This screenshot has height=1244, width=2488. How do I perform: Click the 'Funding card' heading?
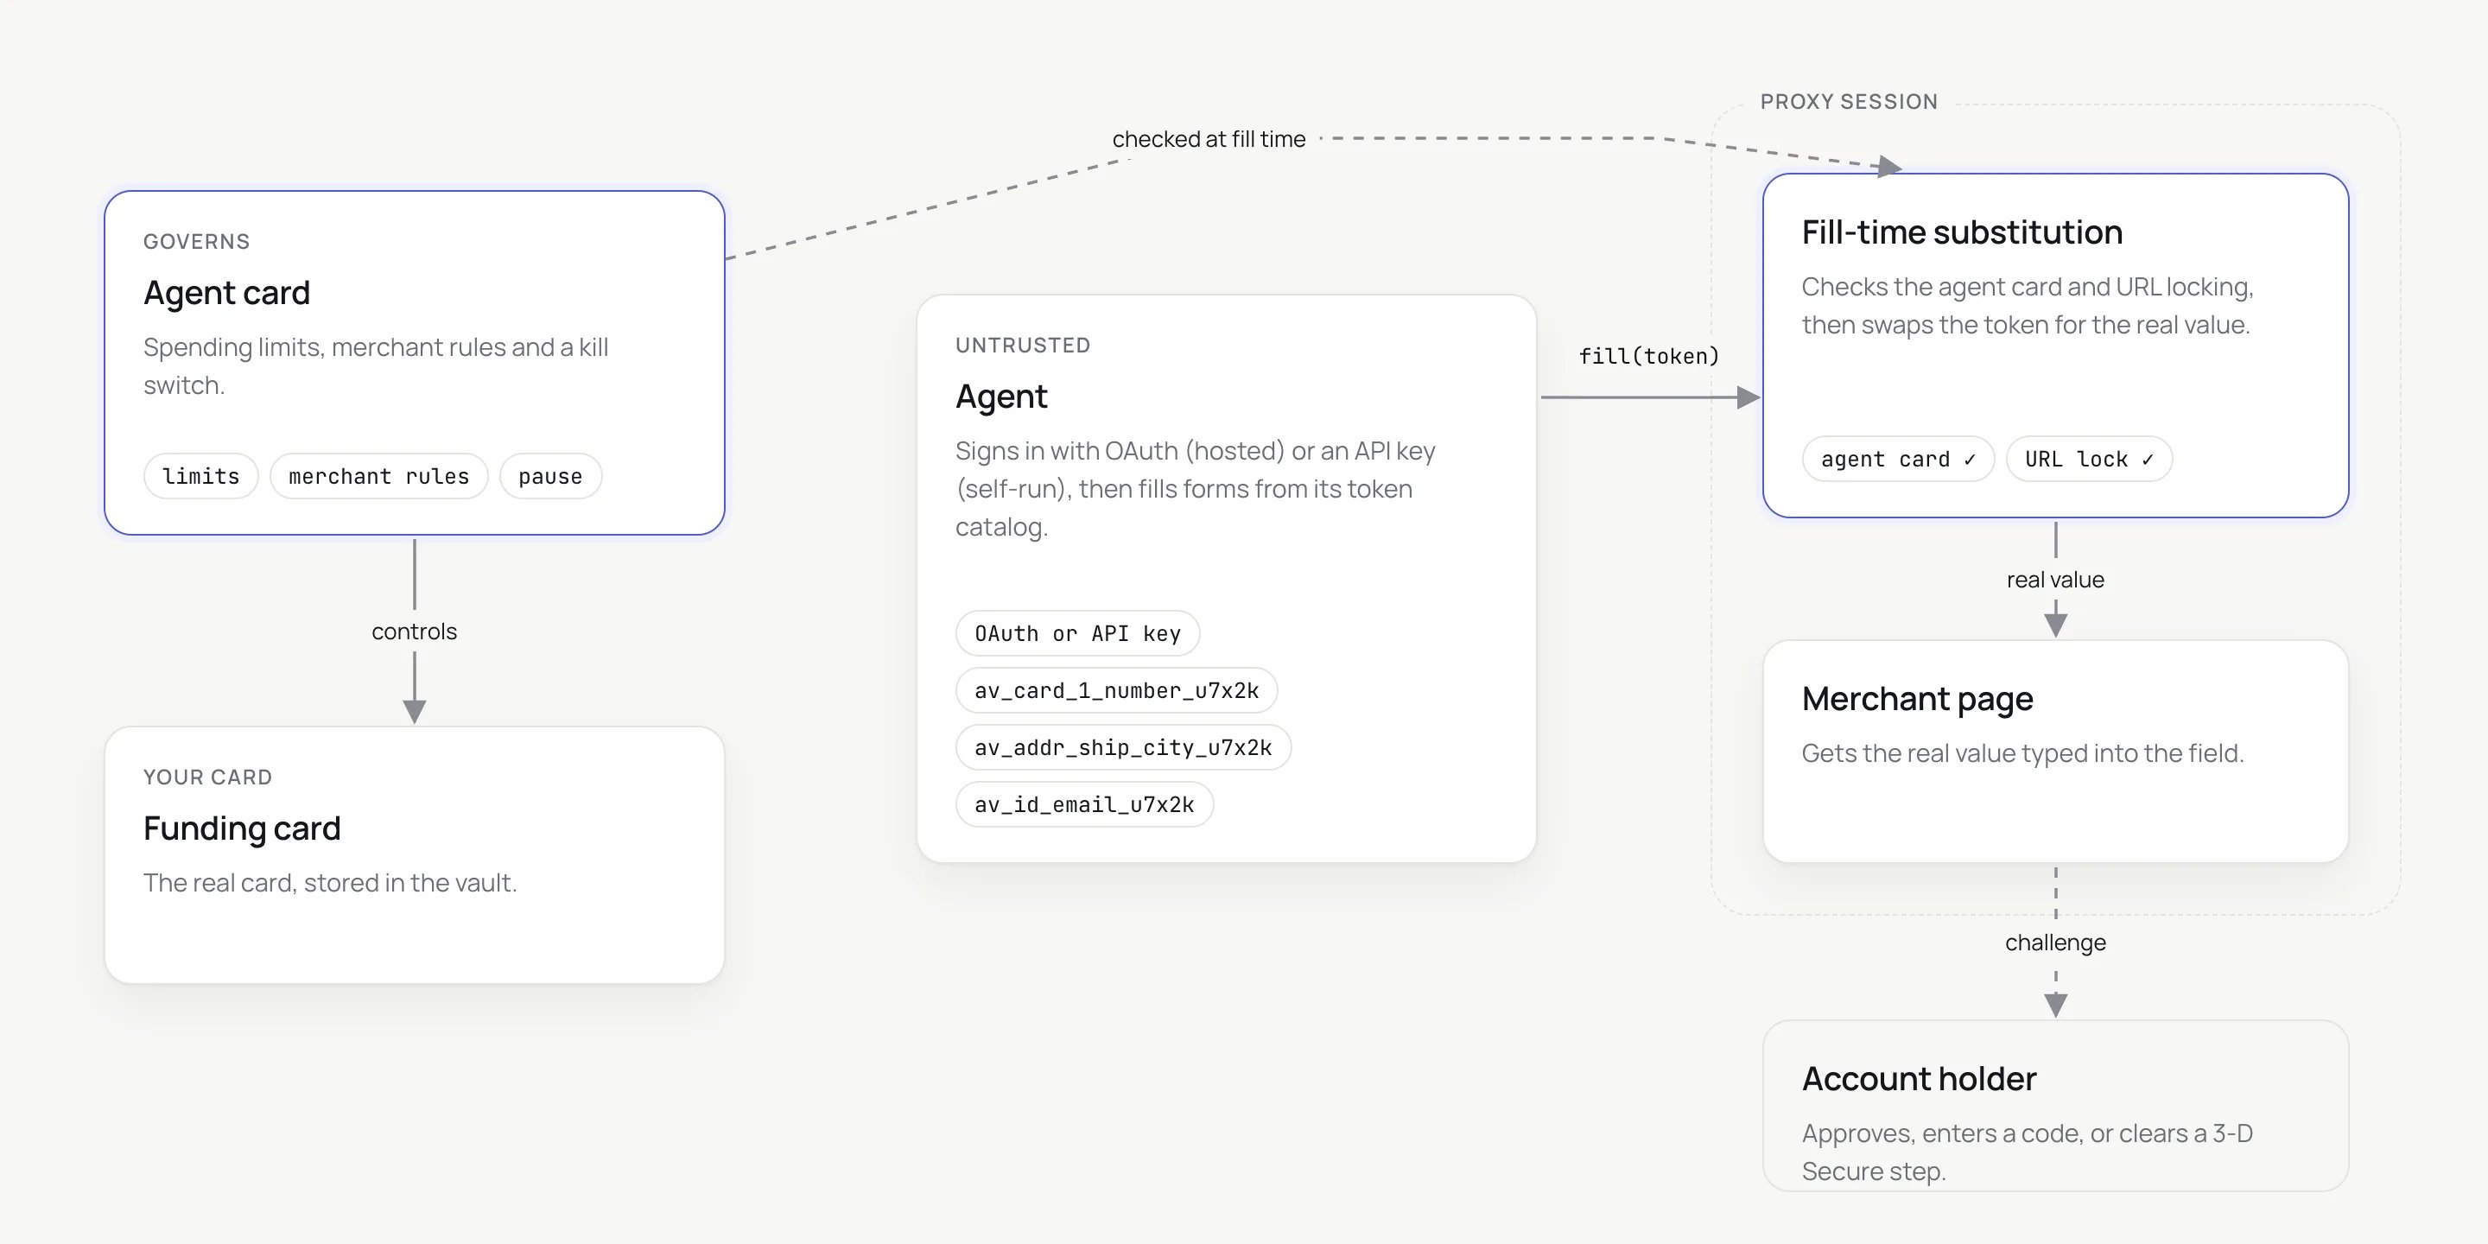(242, 828)
